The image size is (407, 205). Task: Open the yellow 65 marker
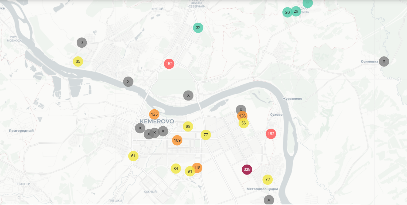[x=78, y=61]
